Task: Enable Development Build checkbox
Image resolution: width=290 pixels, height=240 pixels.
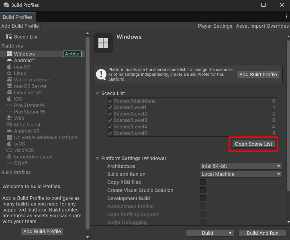Action: pyautogui.click(x=203, y=198)
